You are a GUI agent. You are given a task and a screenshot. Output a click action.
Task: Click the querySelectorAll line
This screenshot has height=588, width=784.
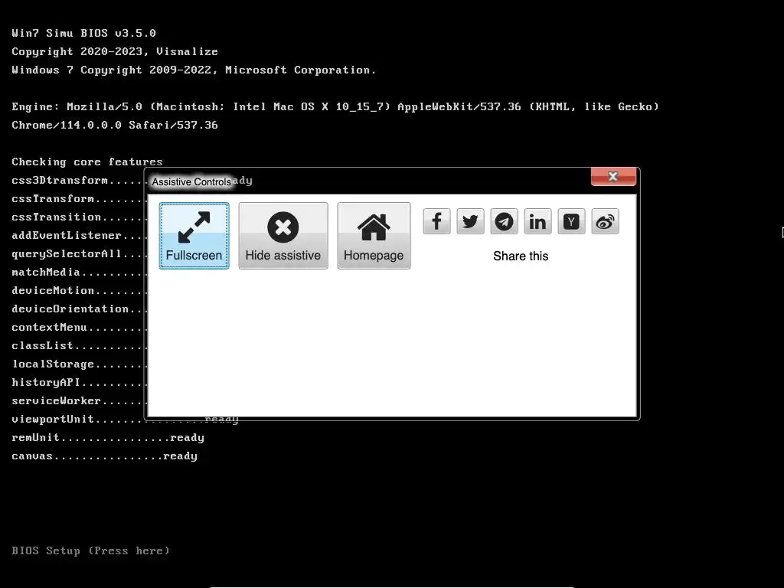(78, 253)
